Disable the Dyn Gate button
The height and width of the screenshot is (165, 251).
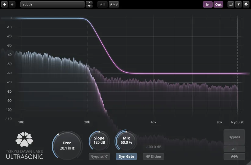click(126, 156)
